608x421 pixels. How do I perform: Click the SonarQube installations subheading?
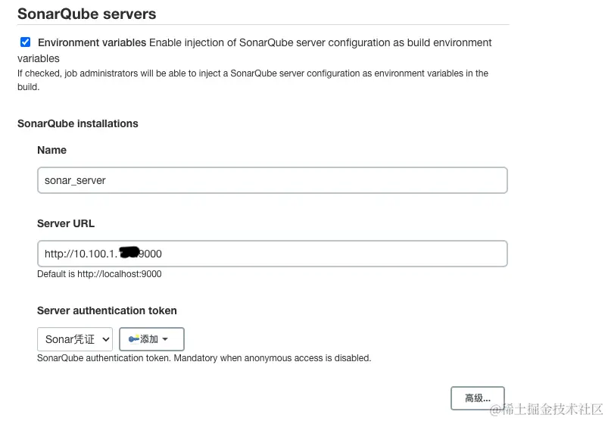point(78,123)
